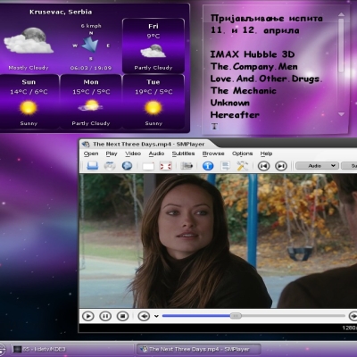Click 'IMAX Hubble 3D' note line
This screenshot has width=357, height=357.
click(x=253, y=54)
